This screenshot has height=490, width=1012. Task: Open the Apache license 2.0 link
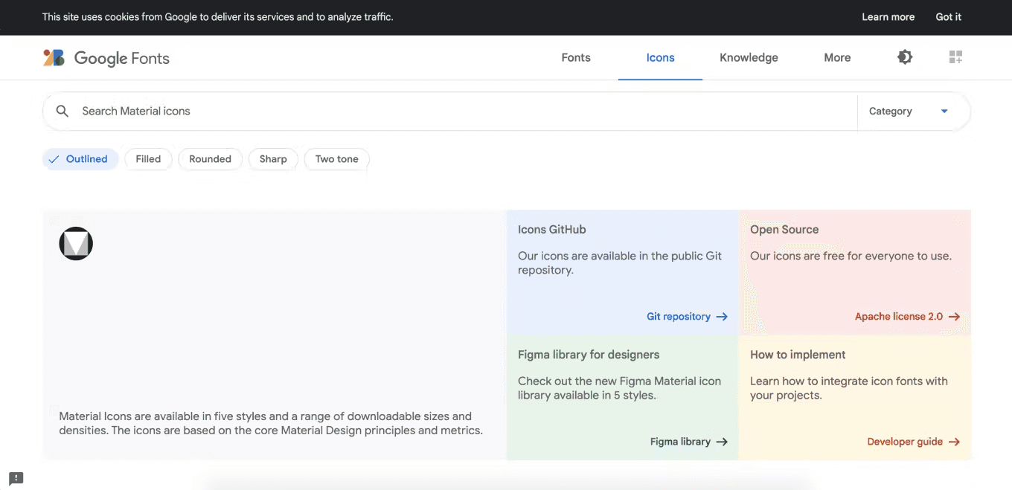899,317
